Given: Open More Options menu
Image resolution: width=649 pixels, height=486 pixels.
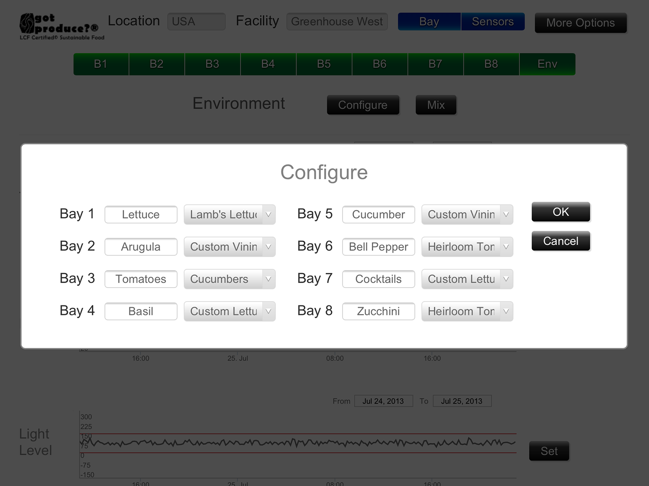Looking at the screenshot, I should (580, 23).
